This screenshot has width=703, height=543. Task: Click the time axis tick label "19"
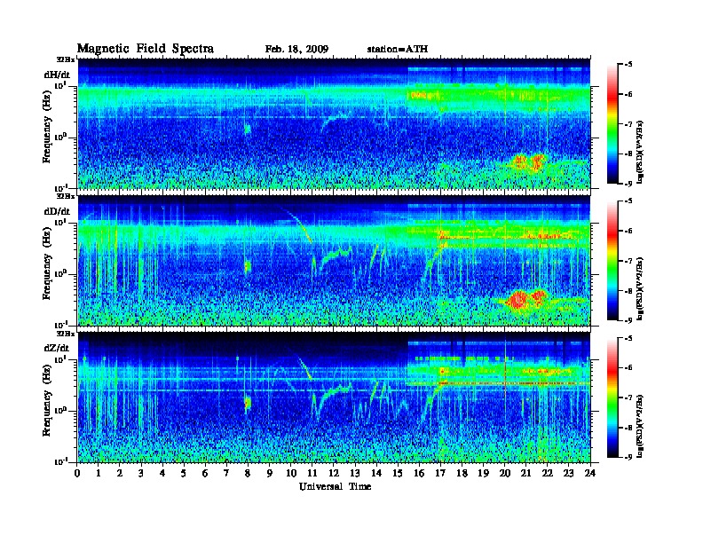point(483,473)
